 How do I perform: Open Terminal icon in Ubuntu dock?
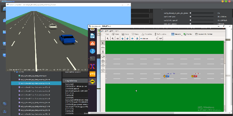click(x=93, y=59)
